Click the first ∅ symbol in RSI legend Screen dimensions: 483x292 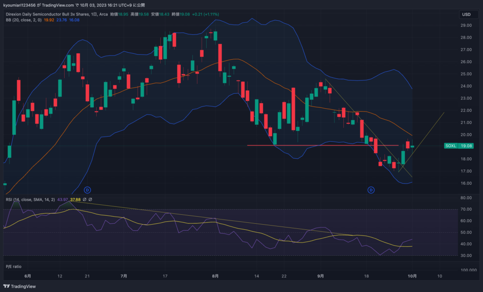tap(84, 199)
